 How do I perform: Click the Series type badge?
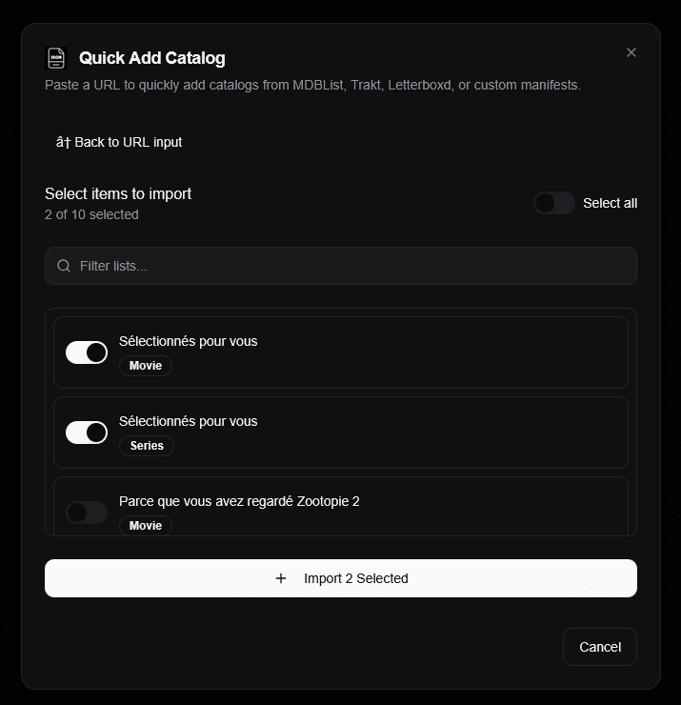tap(147, 446)
